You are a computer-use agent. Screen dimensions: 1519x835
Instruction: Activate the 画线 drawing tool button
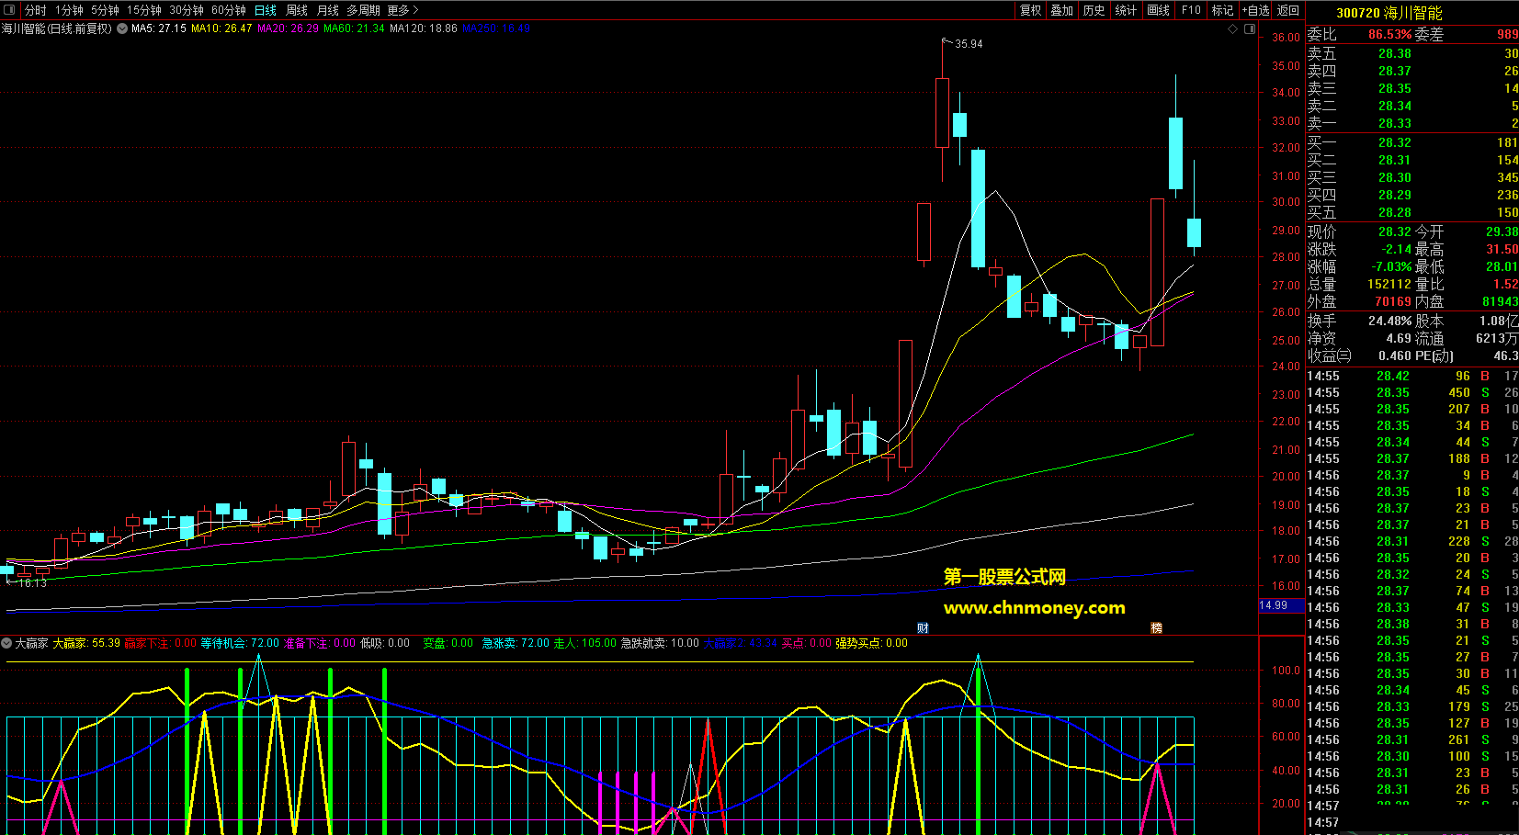[x=1159, y=10]
